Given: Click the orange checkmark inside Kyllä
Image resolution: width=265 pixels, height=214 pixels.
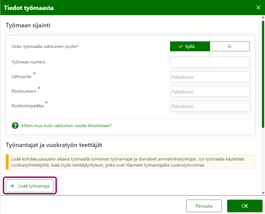Looking at the screenshot, I should click(181, 47).
